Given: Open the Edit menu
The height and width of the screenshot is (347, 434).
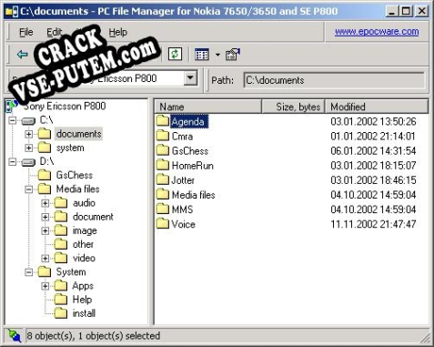Looking at the screenshot, I should coord(54,32).
